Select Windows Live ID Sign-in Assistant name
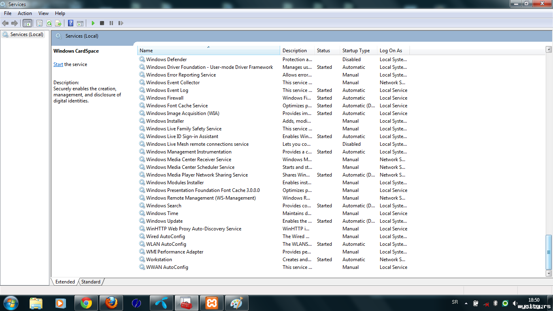Screen dimensions: 553x311 click(182, 136)
